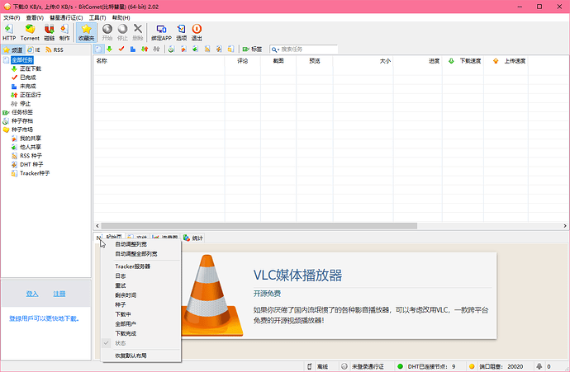Viewport: 570px width, 372px height.
Task: Select 正在下载 in the sidebar tree
Action: [31, 68]
